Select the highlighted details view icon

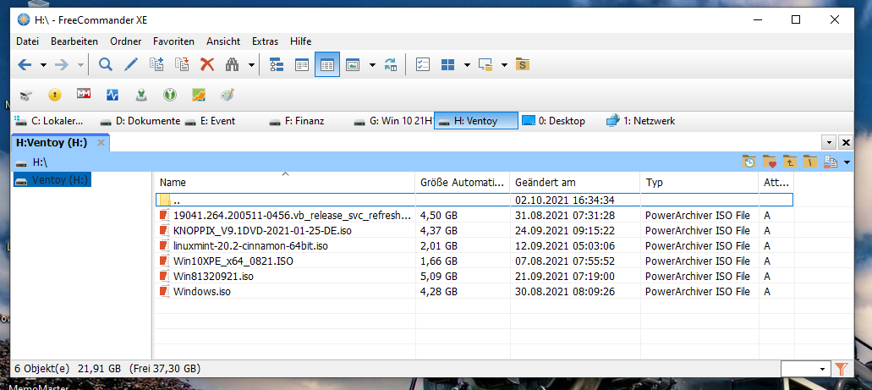[x=327, y=64]
